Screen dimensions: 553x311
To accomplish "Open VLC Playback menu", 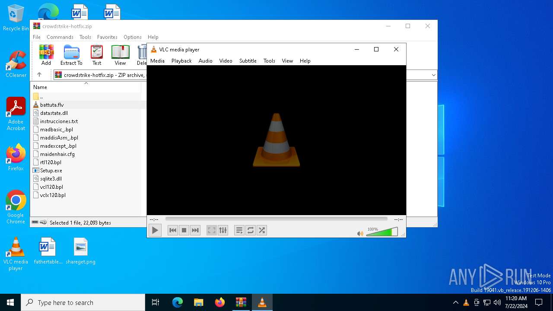I will 181,61.
